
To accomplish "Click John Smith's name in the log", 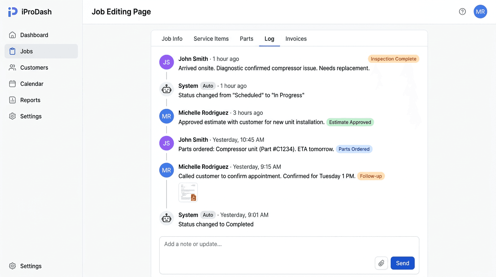I will [x=193, y=58].
